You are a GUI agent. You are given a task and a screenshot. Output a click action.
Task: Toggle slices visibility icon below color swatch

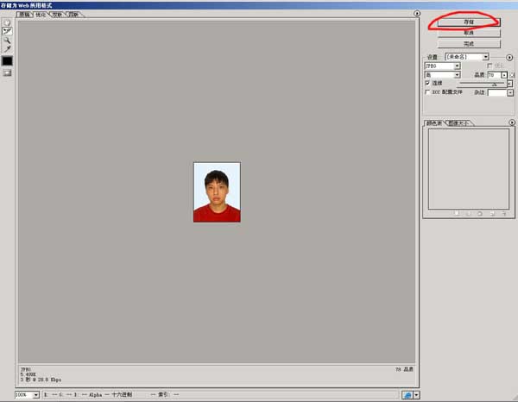point(7,73)
